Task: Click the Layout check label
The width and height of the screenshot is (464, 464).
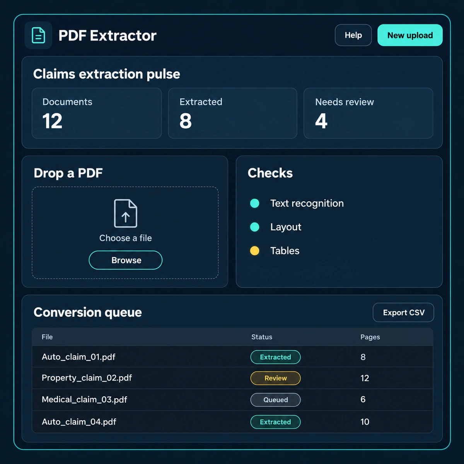Action: (x=286, y=227)
